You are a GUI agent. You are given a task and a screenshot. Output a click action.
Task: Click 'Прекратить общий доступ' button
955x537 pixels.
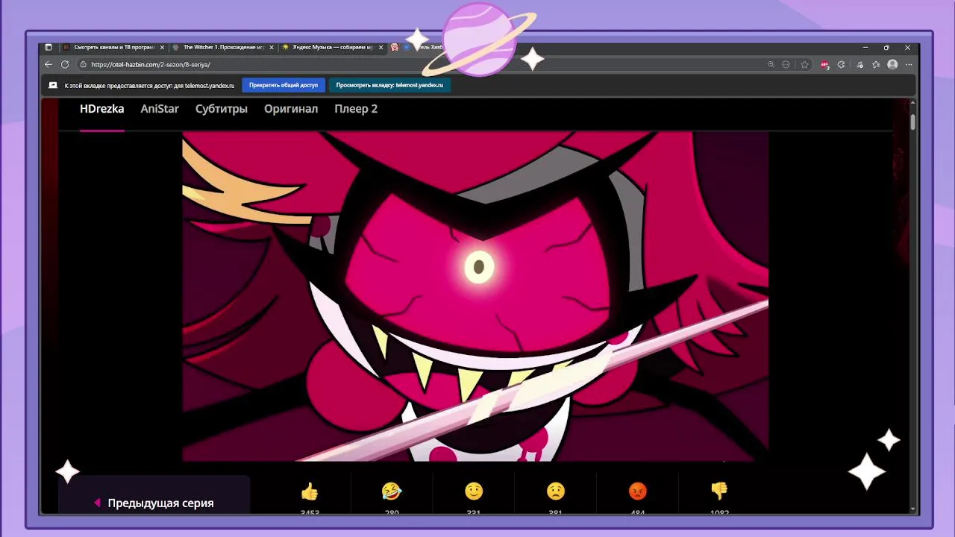pos(284,85)
